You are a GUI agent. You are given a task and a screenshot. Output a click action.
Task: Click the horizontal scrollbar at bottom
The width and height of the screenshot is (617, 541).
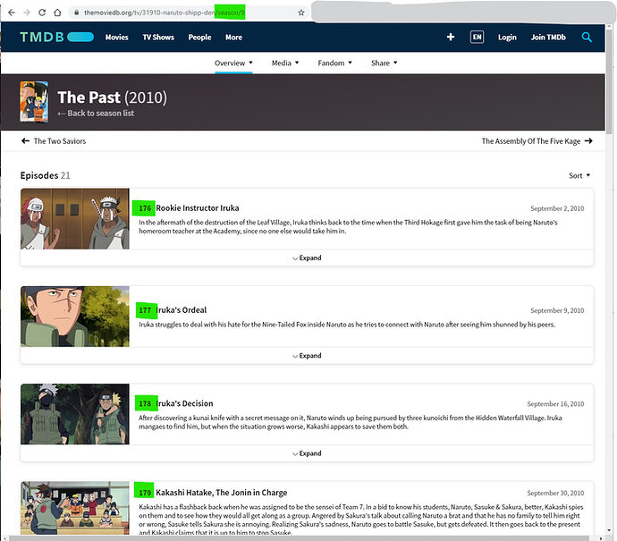299,537
